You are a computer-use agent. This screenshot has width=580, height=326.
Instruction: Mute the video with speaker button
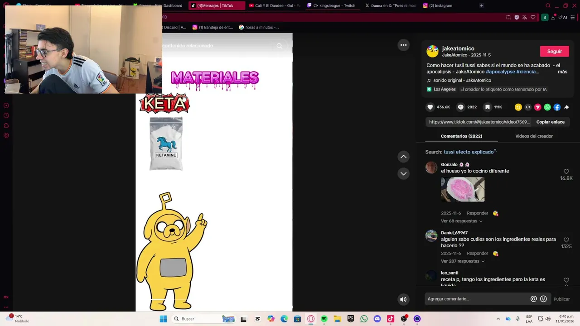(x=403, y=299)
